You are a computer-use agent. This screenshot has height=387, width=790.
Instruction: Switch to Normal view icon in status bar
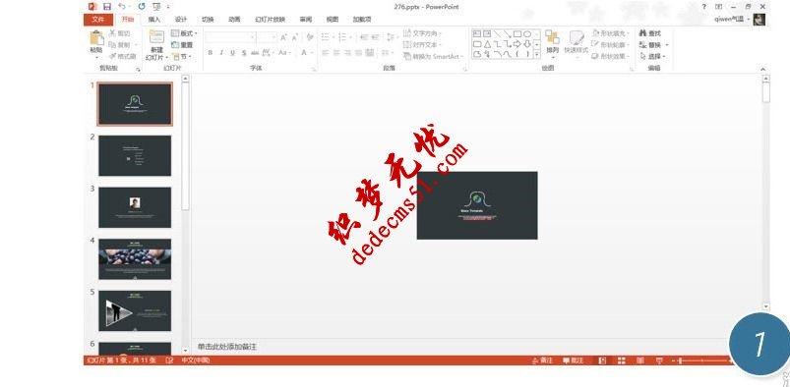pos(602,360)
